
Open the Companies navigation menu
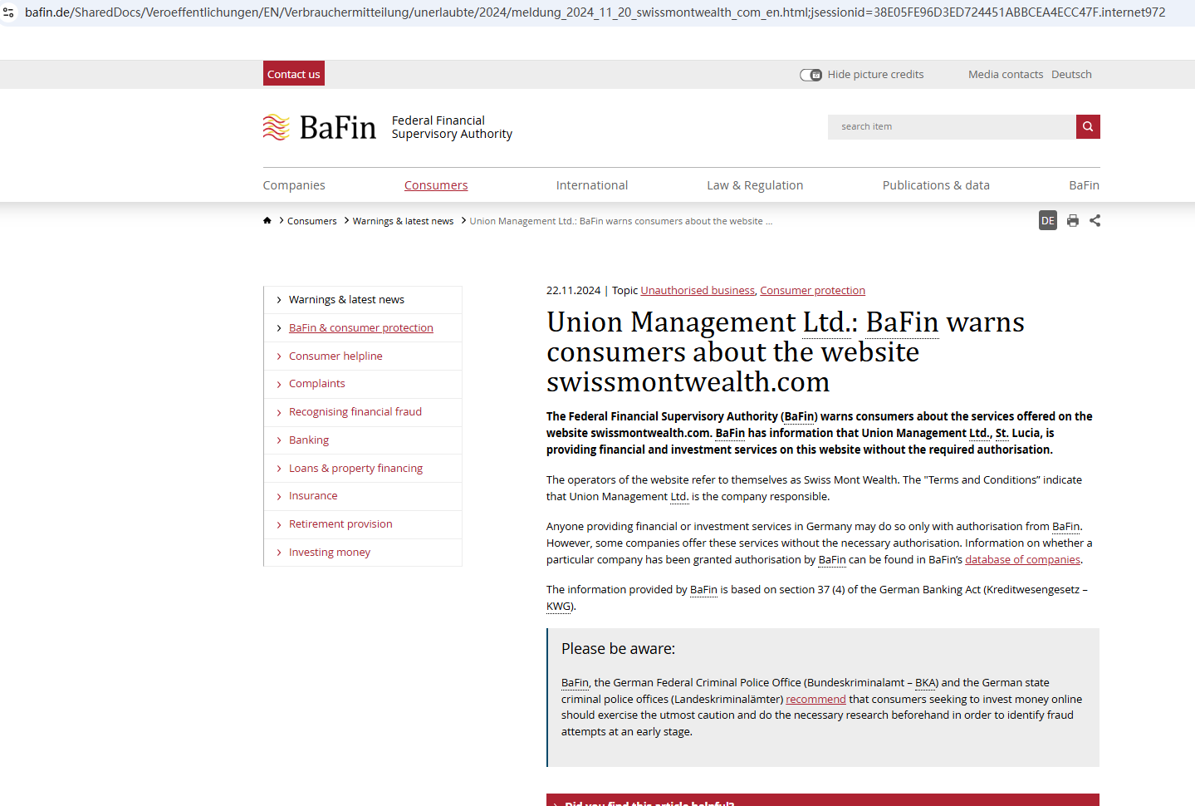[294, 185]
